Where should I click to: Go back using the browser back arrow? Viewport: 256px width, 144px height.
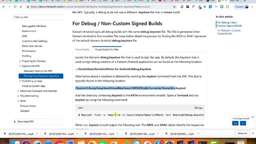coord(4,7)
